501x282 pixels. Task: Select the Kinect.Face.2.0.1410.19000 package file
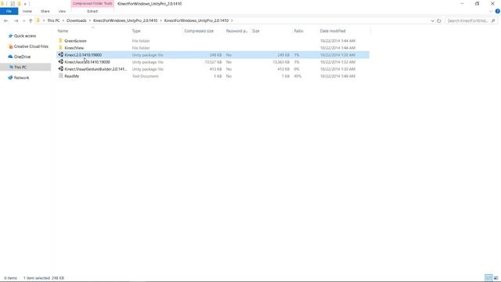coord(87,62)
